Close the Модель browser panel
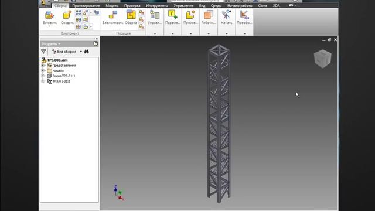 point(97,38)
